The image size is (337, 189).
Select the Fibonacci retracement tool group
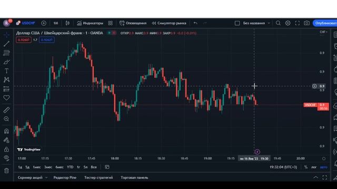[x=6, y=52]
